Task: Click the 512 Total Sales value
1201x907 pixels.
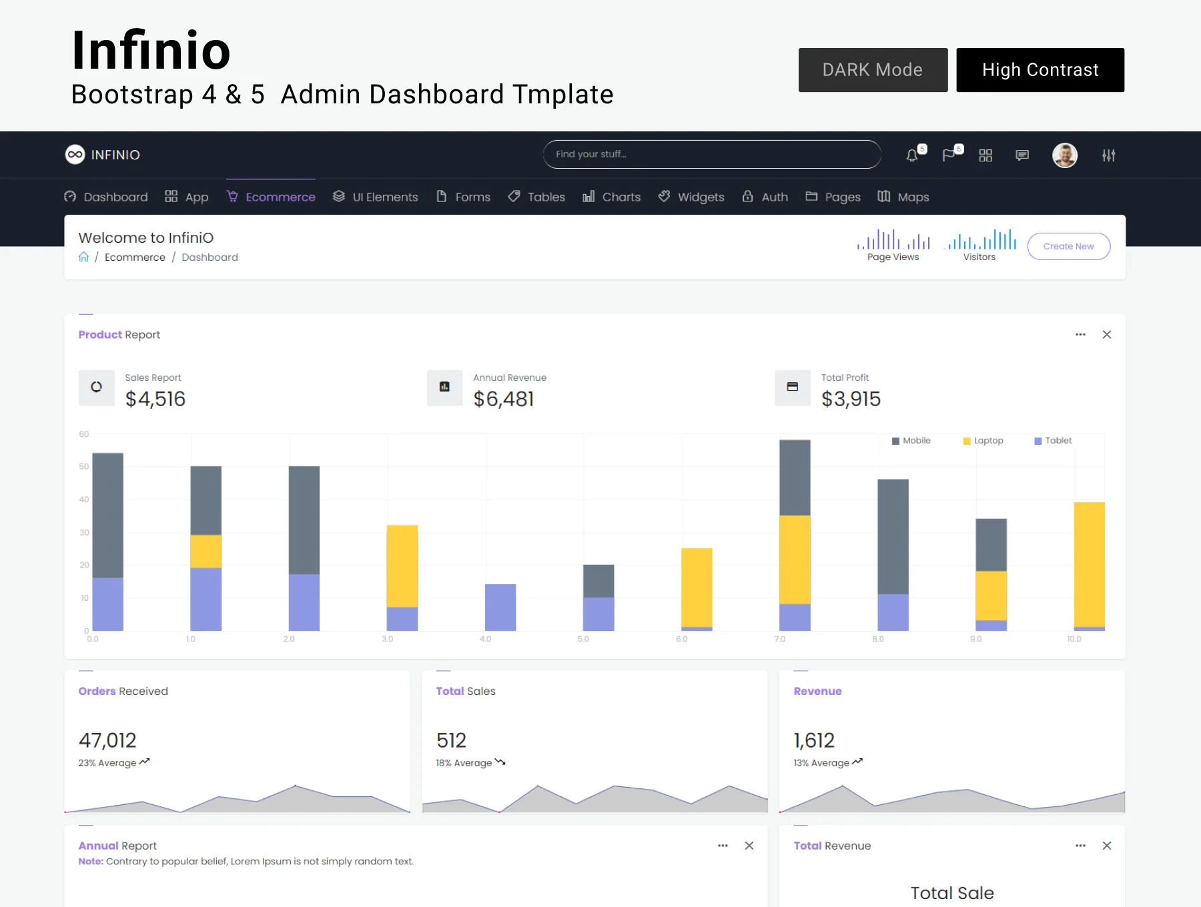Action: 451,740
